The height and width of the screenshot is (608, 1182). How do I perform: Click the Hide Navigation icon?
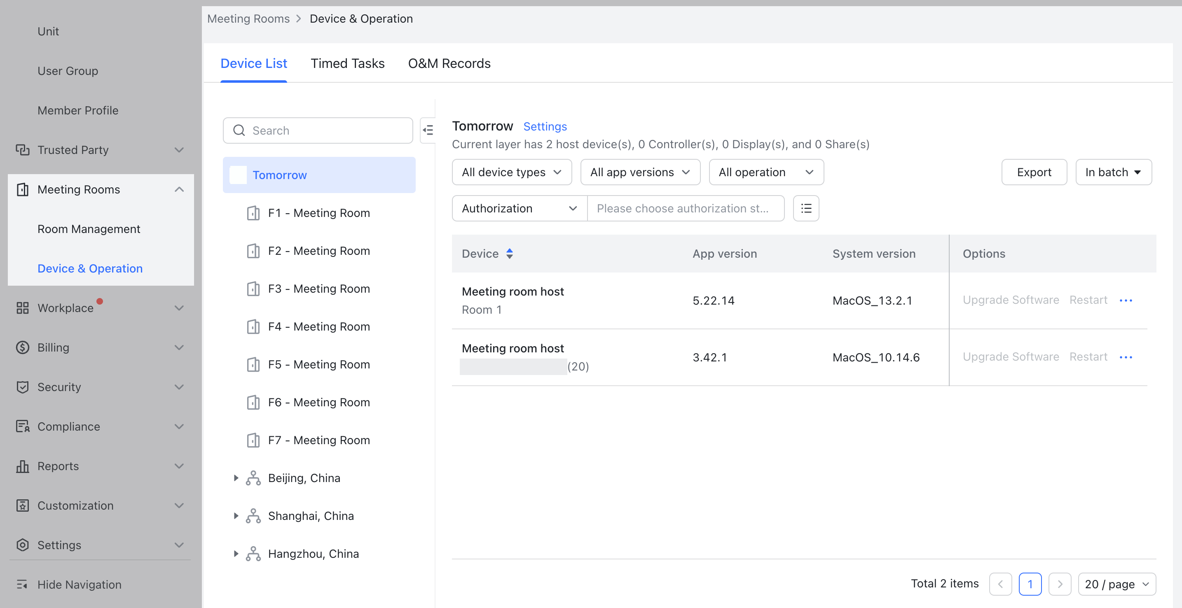(x=22, y=584)
